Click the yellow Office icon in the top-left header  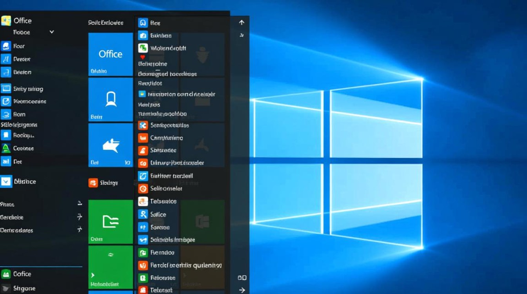(6, 20)
